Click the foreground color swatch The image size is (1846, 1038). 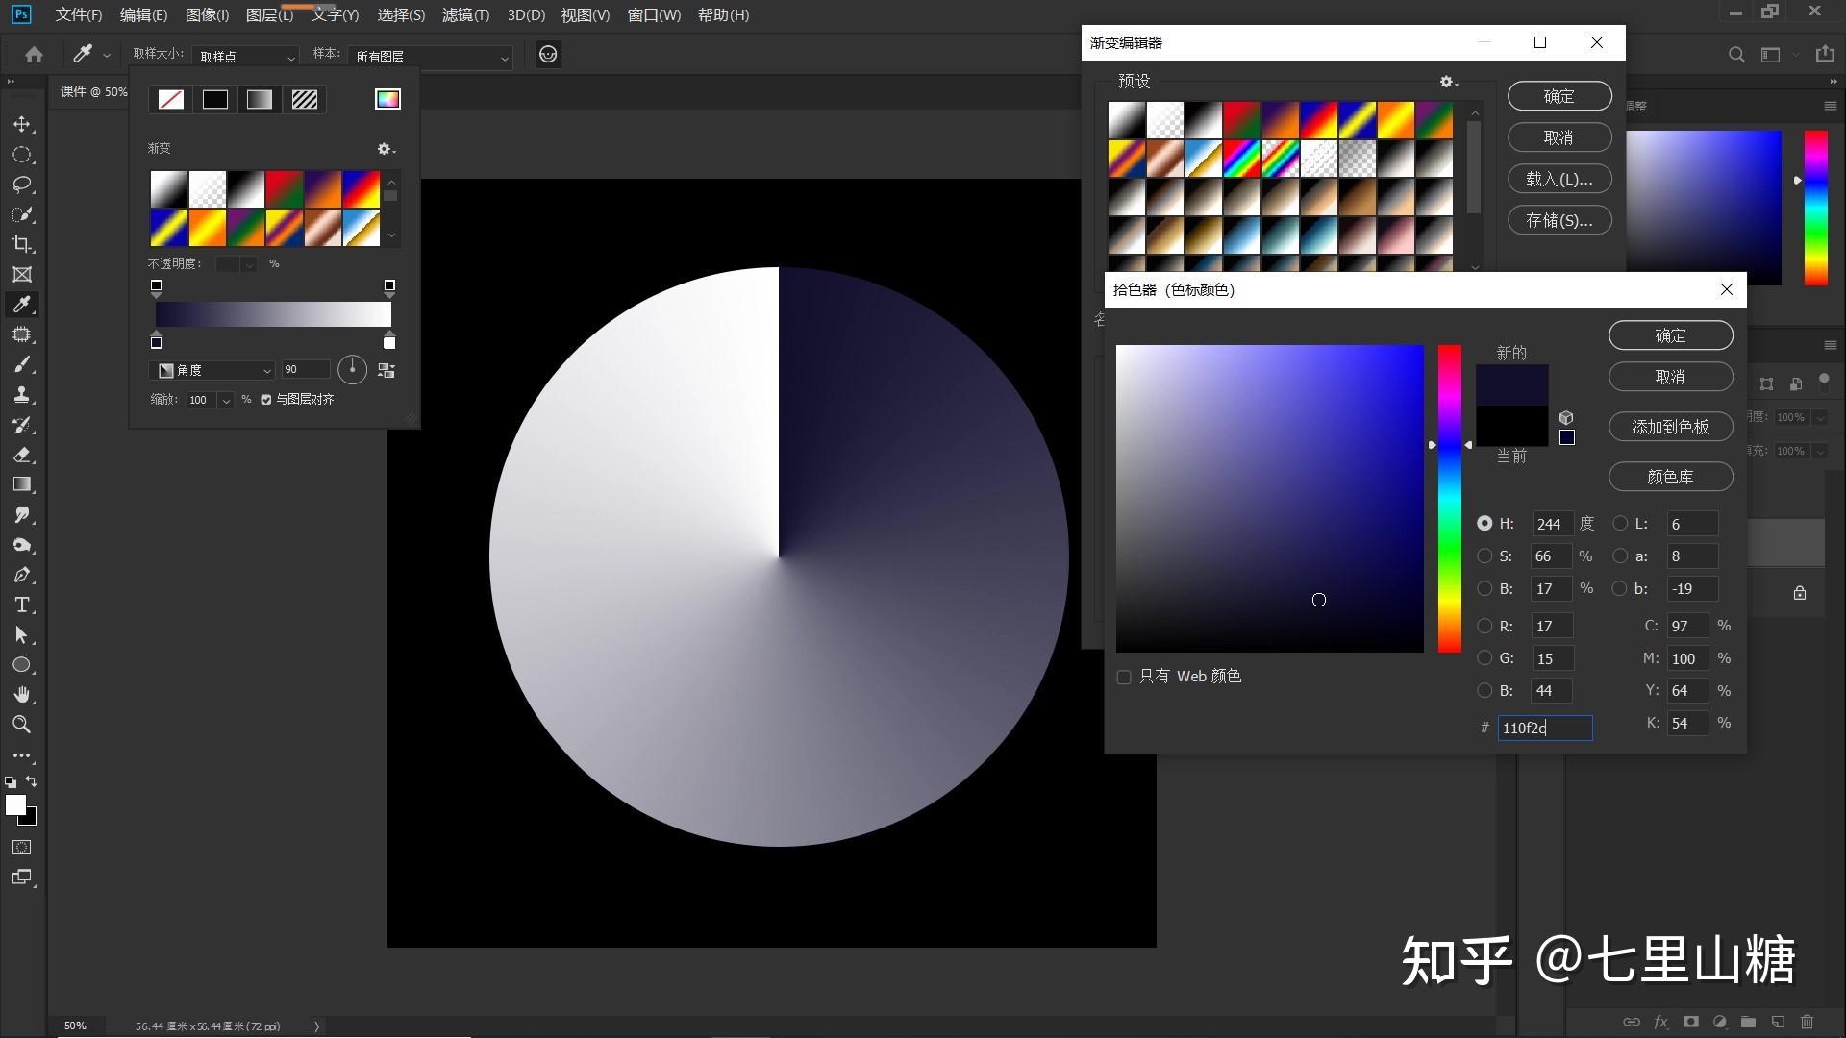coord(15,805)
